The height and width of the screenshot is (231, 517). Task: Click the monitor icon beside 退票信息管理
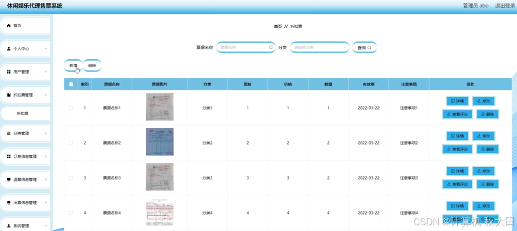point(9,180)
